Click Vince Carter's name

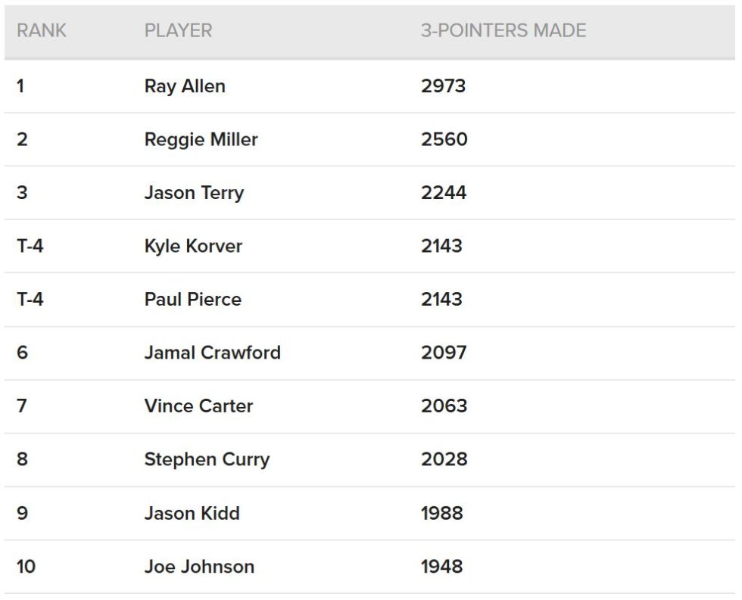coord(198,406)
